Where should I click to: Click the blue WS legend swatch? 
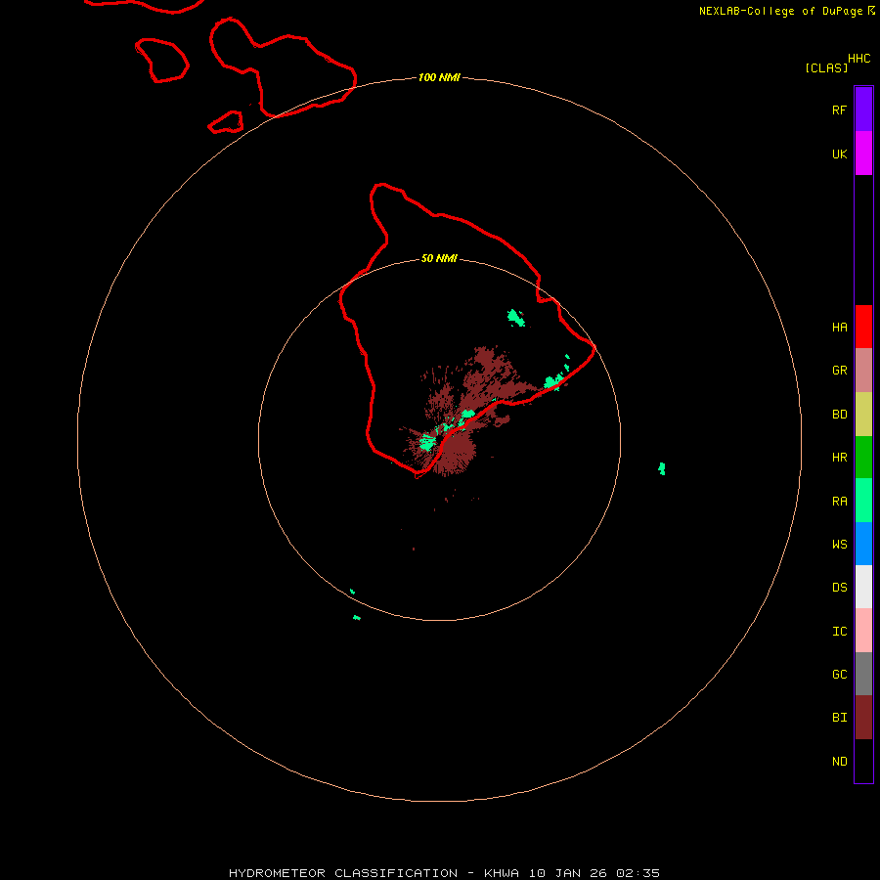[863, 544]
